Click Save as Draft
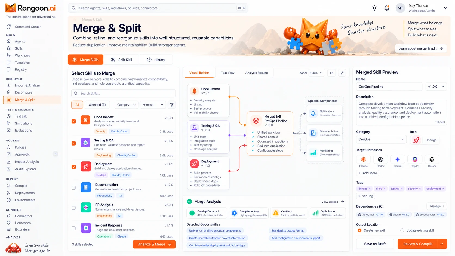 click(x=375, y=244)
